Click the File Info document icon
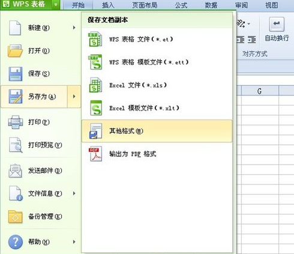 coord(16,193)
